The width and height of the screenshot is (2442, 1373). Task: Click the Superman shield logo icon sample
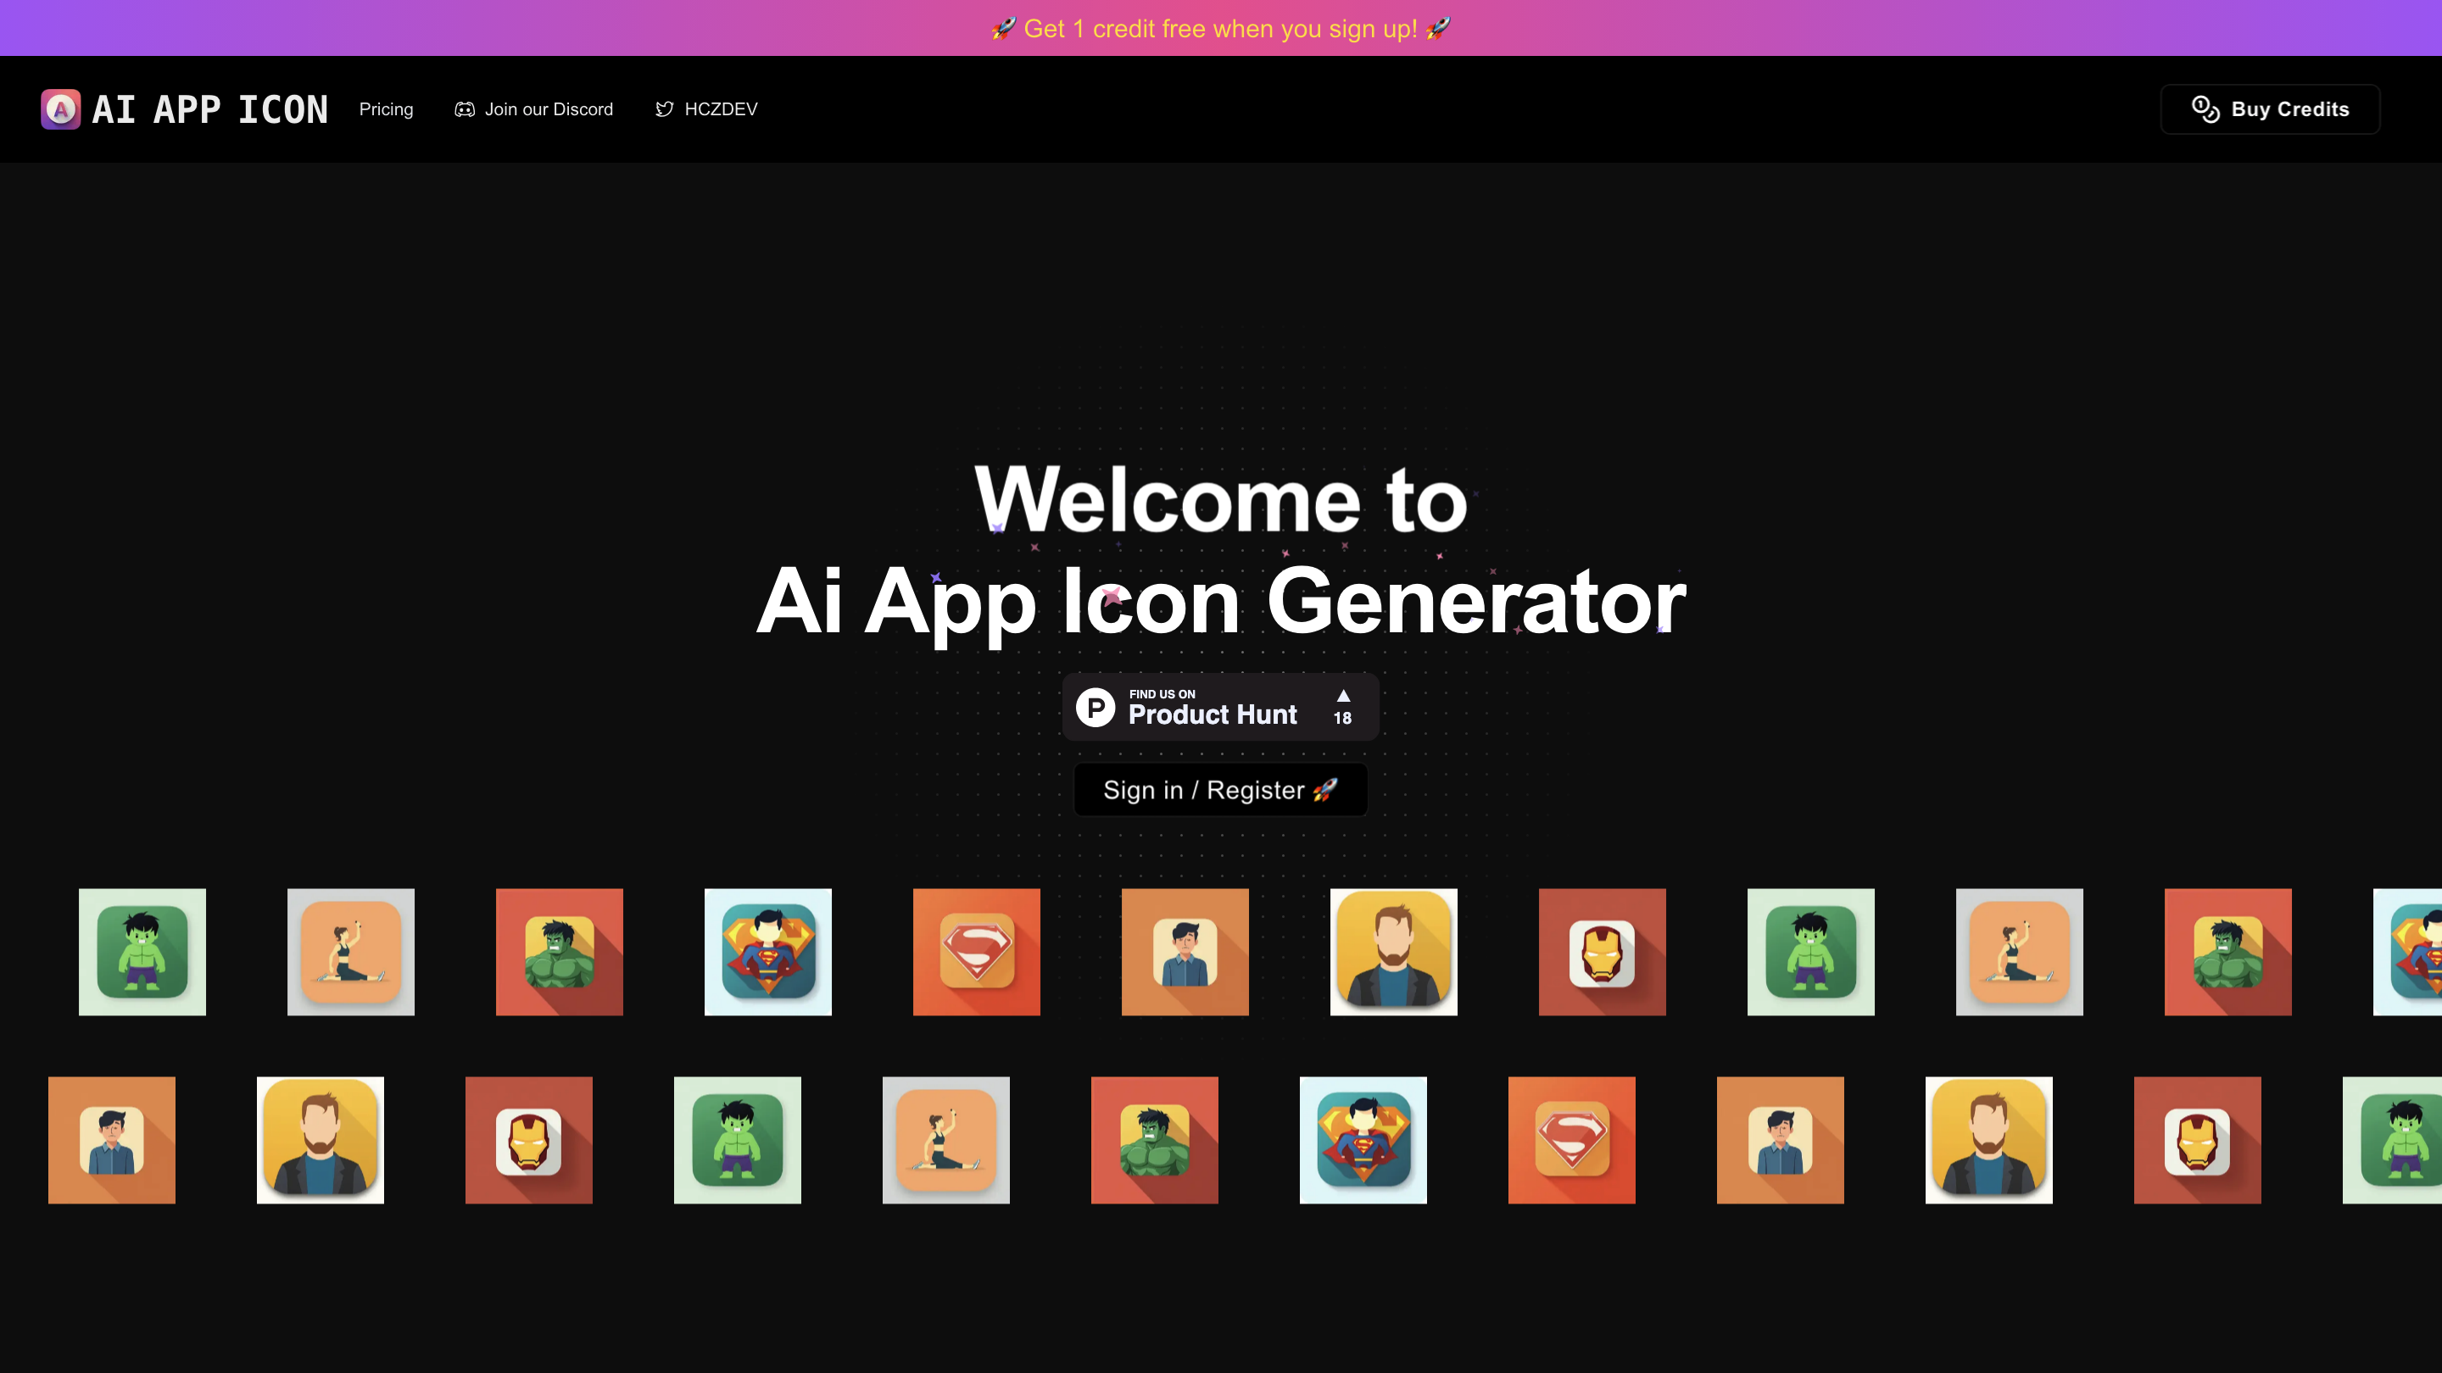click(977, 951)
